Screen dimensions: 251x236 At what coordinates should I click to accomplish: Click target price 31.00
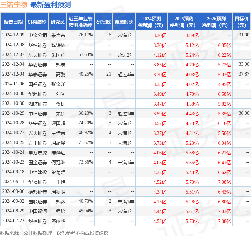click(244, 35)
